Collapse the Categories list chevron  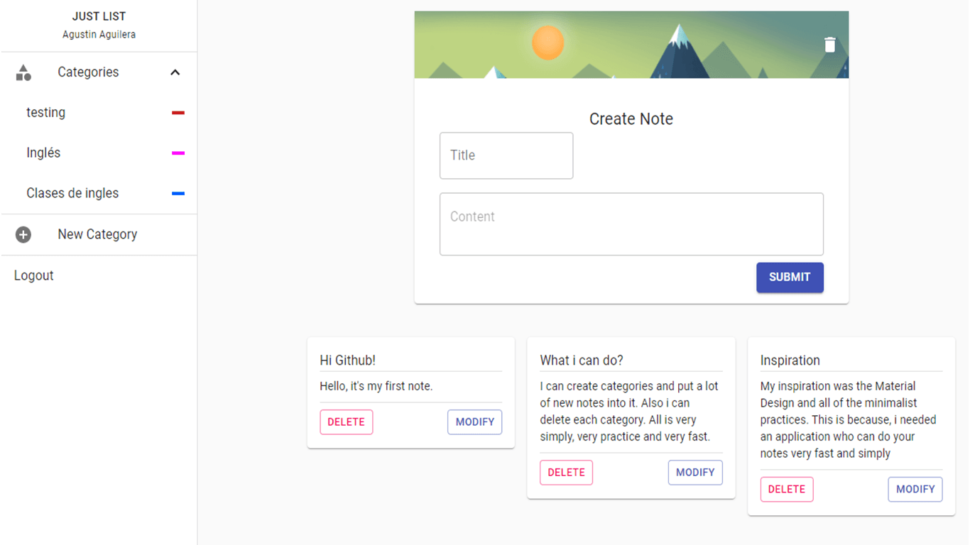pos(175,72)
